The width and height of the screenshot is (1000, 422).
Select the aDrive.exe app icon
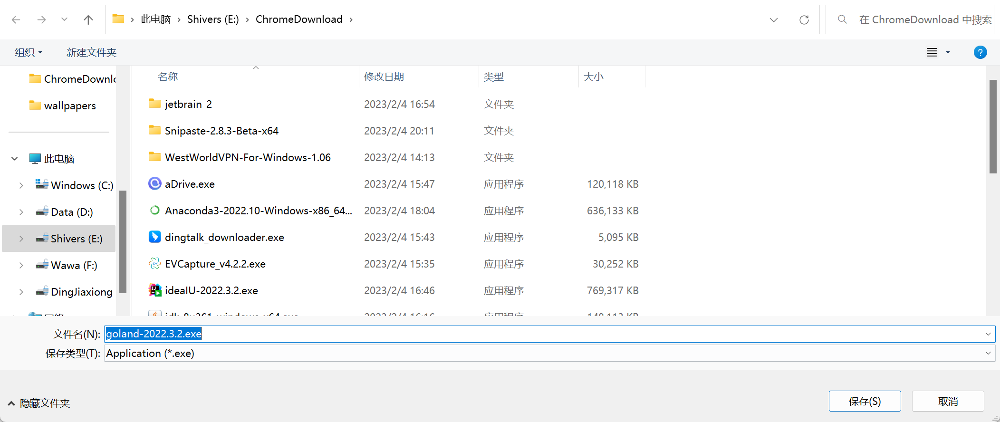(155, 183)
